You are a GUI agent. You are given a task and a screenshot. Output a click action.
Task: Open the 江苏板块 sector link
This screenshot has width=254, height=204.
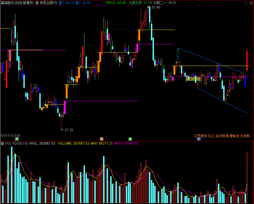[x=200, y=136]
